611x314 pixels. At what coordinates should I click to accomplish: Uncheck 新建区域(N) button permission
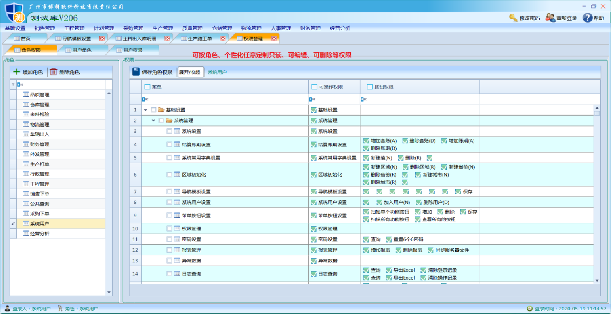click(x=366, y=167)
